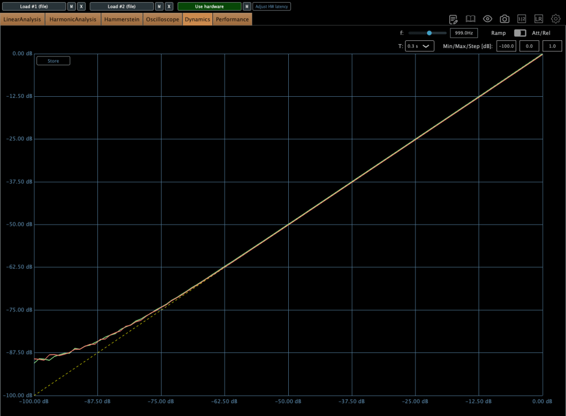Click the eye visibility icon
The width and height of the screenshot is (566, 416).
pos(487,19)
